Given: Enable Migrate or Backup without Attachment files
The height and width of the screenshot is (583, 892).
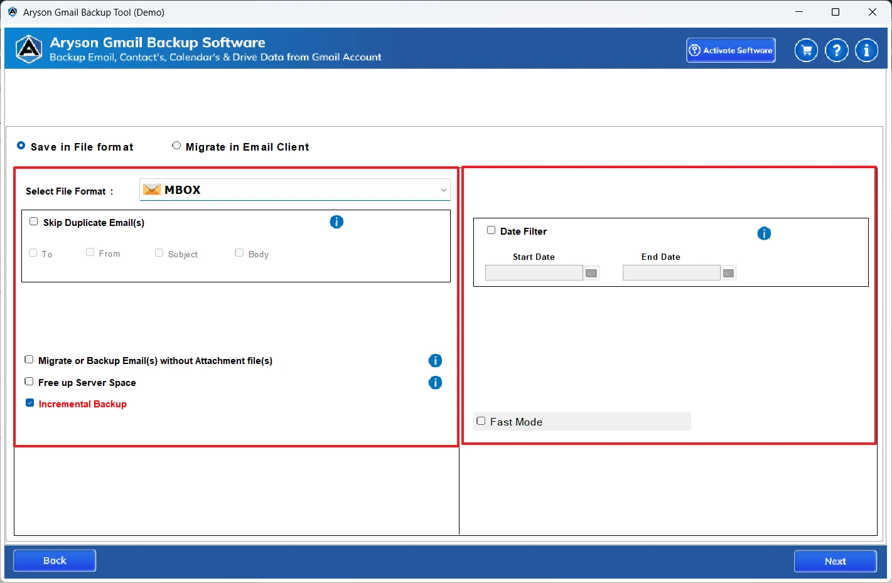Looking at the screenshot, I should coord(29,360).
